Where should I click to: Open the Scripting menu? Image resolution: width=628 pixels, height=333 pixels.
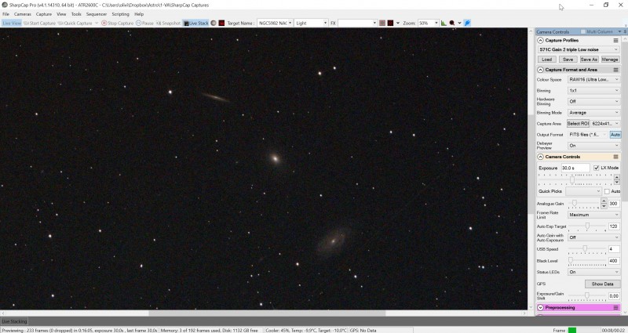(121, 14)
